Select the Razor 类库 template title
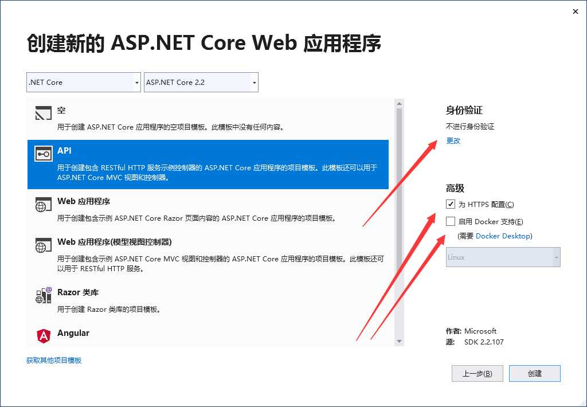 point(78,292)
